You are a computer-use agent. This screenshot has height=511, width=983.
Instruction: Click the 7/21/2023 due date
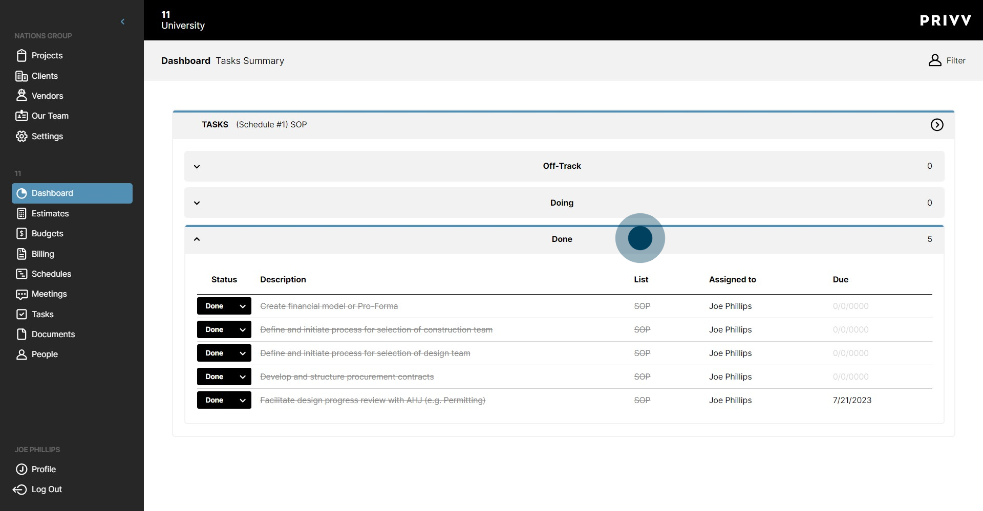(x=852, y=400)
